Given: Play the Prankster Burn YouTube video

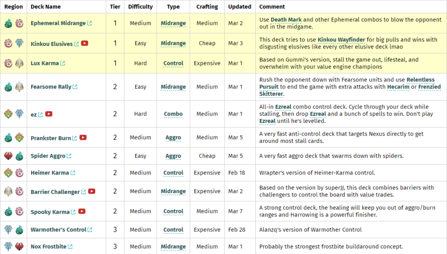Looking at the screenshot, I should 83,138.
